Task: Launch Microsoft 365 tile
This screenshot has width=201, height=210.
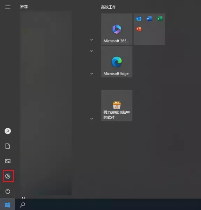Action: pos(117,29)
